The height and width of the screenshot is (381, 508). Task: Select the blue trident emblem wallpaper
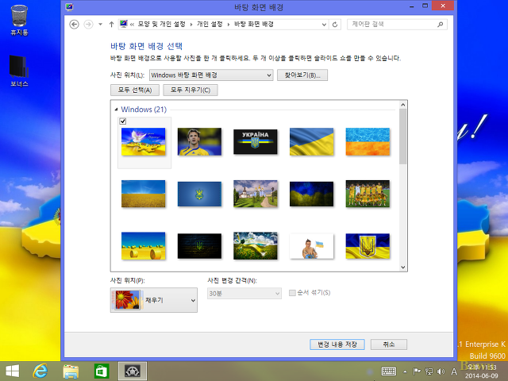199,194
